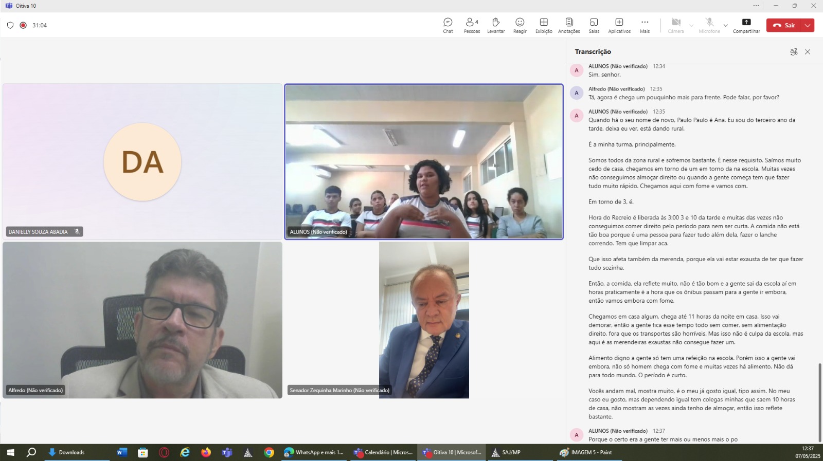
Task: Click Danielly's muted microphone indicator
Action: [x=77, y=232]
